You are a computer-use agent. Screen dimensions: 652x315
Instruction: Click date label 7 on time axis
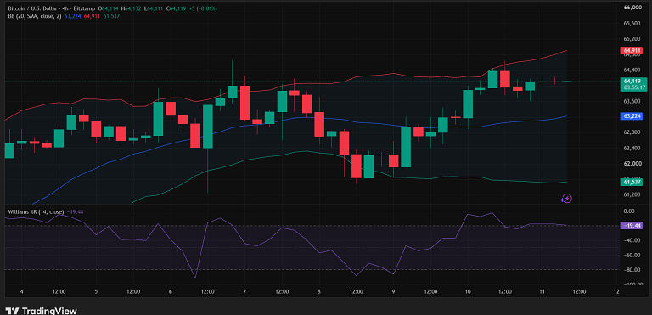coord(244,291)
